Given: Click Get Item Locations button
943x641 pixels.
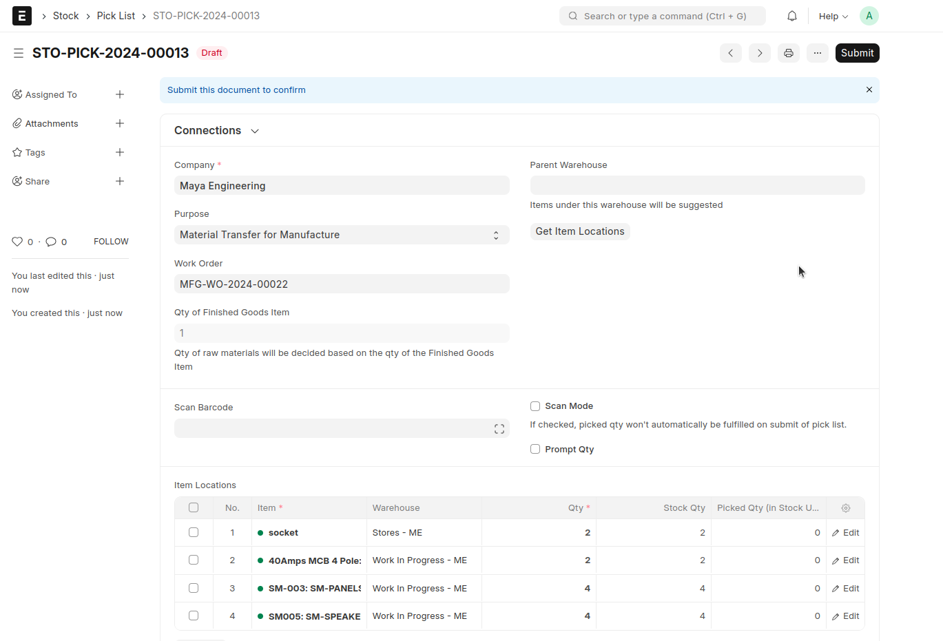Looking at the screenshot, I should click(579, 231).
